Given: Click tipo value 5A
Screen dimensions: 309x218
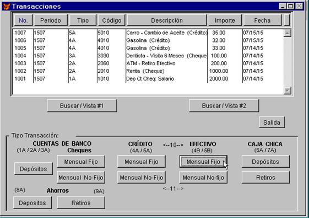Looking at the screenshot, I should click(x=72, y=33).
